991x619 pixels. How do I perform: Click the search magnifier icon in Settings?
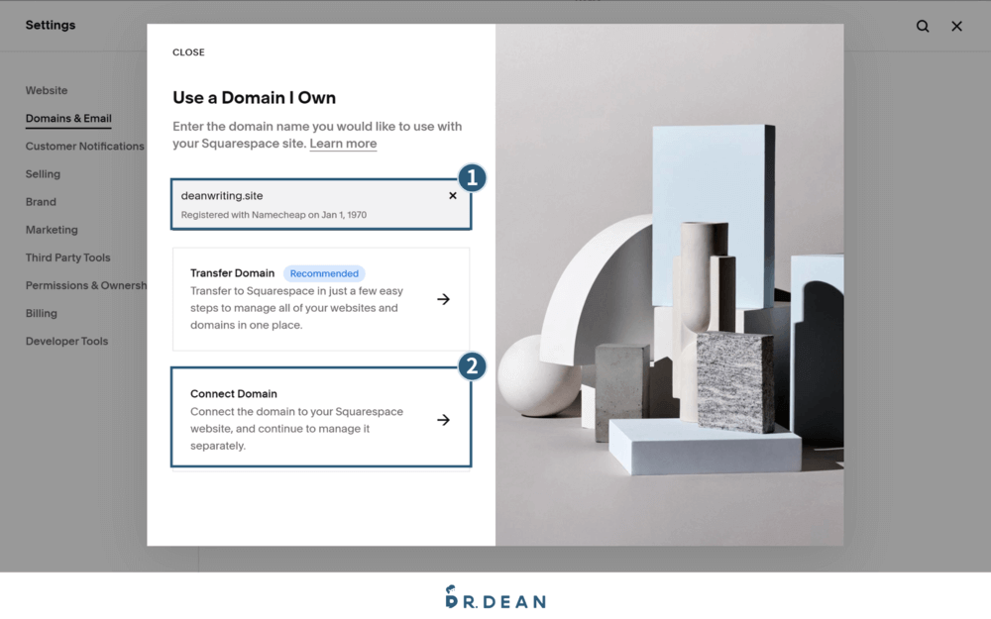click(923, 27)
